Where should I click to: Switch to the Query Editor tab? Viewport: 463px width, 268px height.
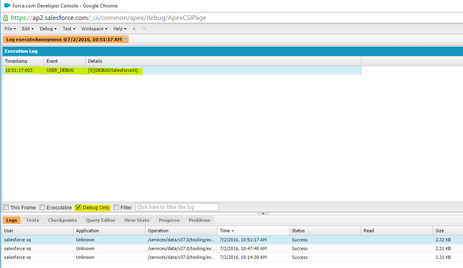[100, 220]
